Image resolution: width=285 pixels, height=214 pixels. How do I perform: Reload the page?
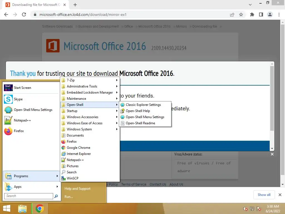tap(24, 14)
